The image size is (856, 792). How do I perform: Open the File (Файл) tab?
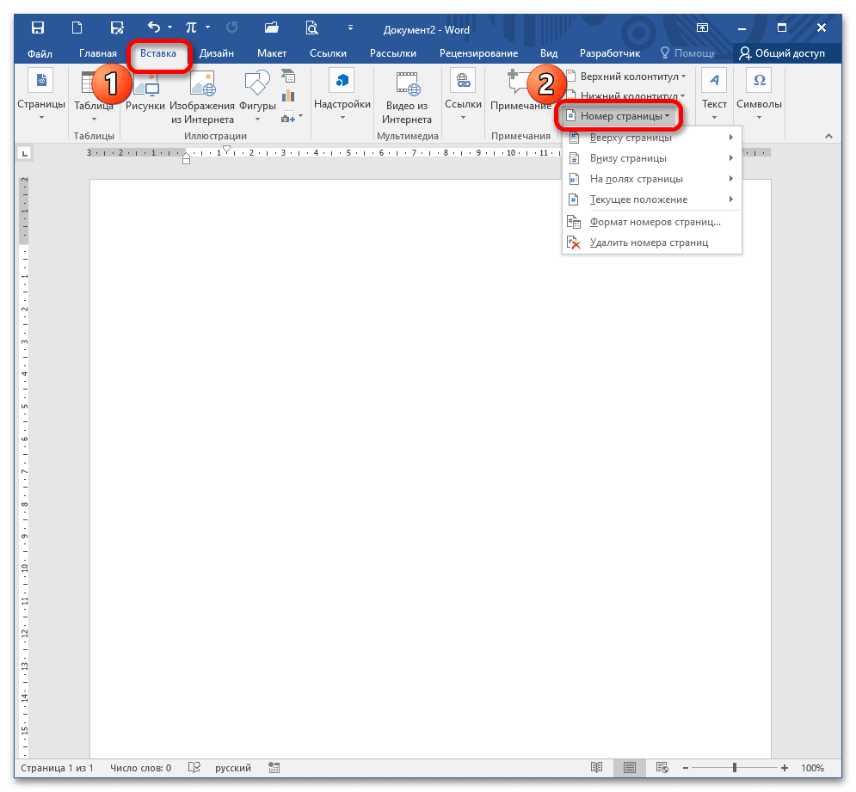pos(40,53)
